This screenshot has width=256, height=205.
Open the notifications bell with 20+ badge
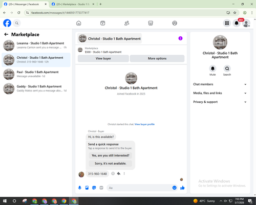[x=237, y=23]
